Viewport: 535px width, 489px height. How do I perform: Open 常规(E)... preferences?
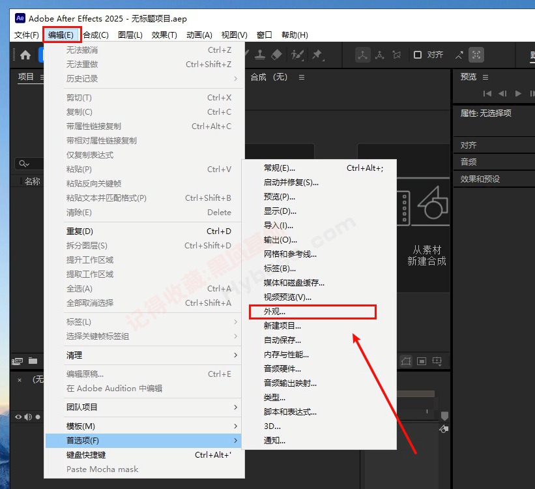(319, 168)
